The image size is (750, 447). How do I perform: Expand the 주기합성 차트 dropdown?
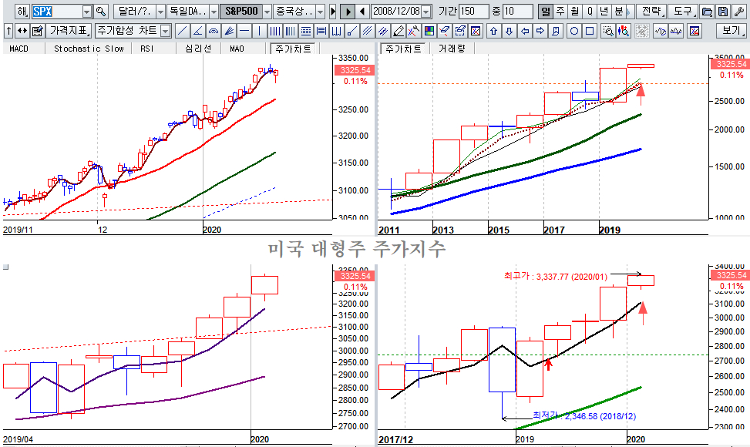(165, 31)
